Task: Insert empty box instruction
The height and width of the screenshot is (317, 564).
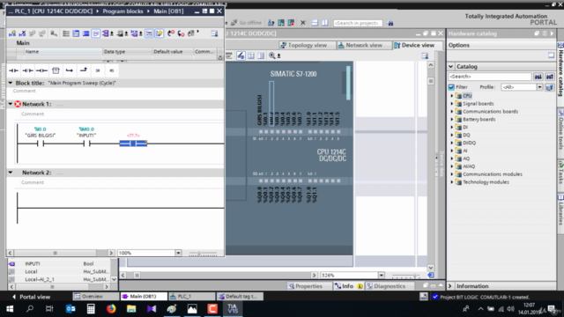Action: point(56,70)
